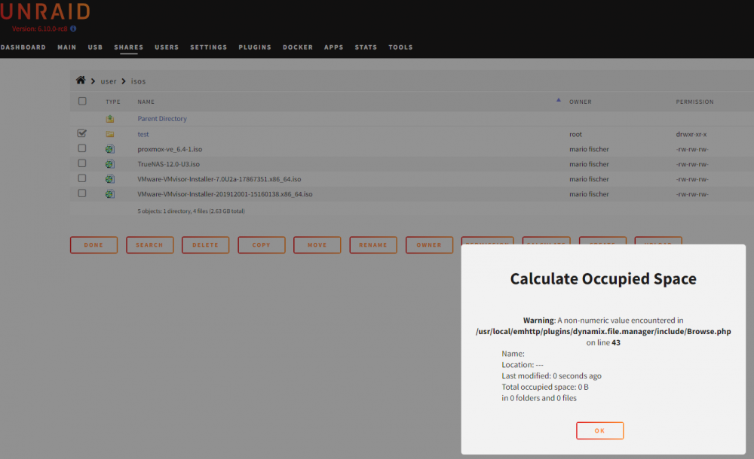Click the VMware 201912001 iso file icon
The width and height of the screenshot is (754, 459).
pos(110,194)
